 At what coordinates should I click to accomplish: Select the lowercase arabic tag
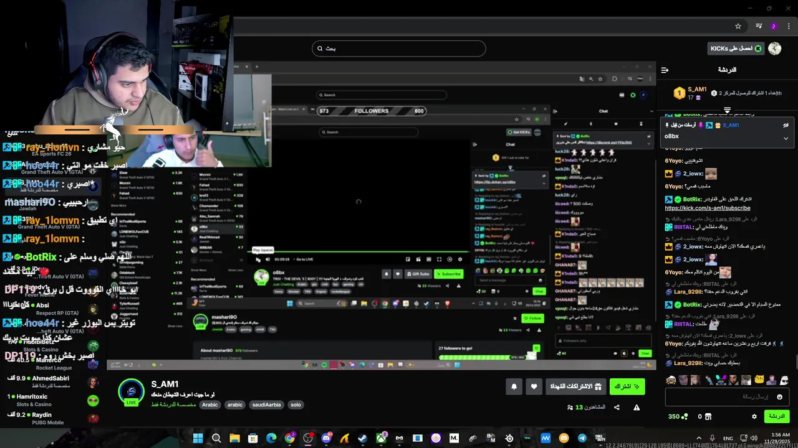tap(235, 404)
